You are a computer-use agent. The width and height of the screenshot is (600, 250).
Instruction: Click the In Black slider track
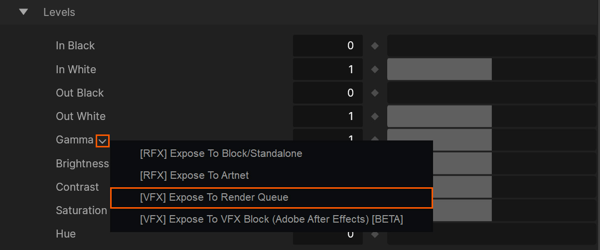[x=491, y=46]
